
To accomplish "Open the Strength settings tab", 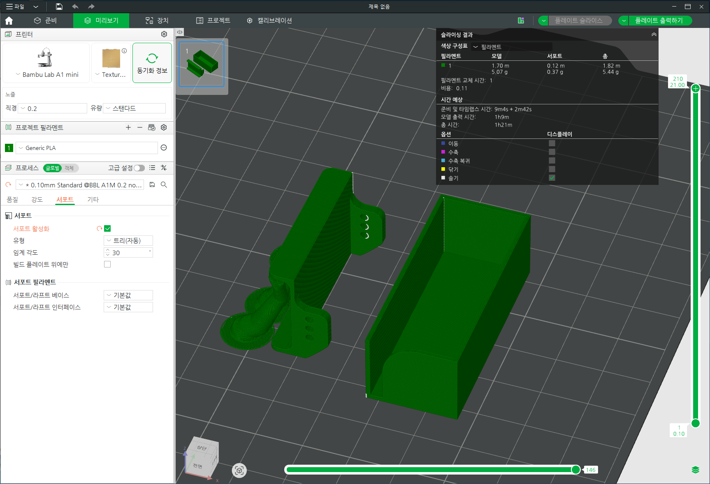I will (x=37, y=199).
